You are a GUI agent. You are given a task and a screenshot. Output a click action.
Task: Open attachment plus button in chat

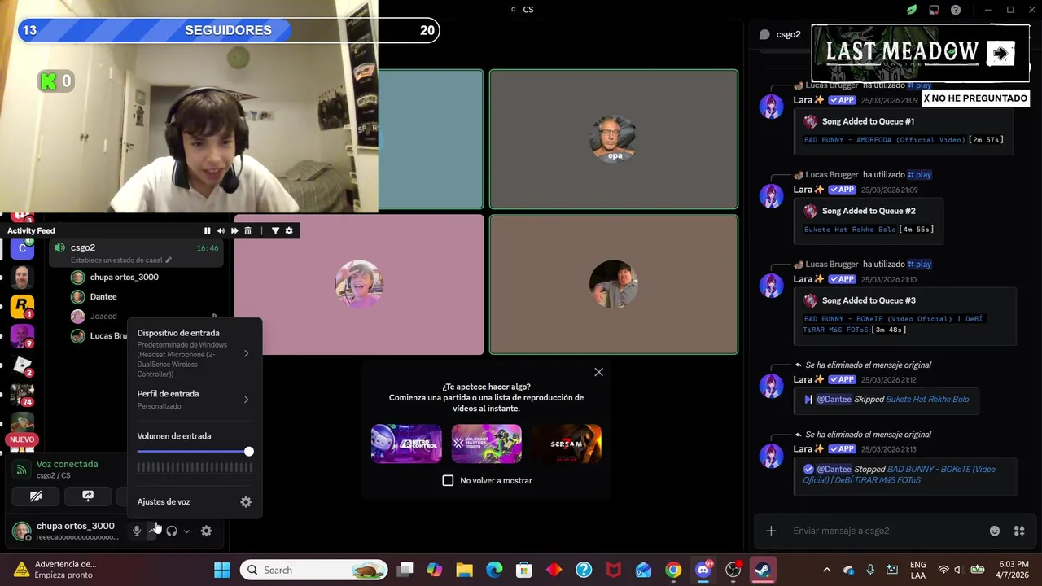coord(771,531)
